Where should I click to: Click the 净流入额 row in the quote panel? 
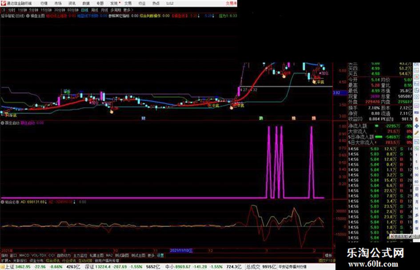click(380, 126)
